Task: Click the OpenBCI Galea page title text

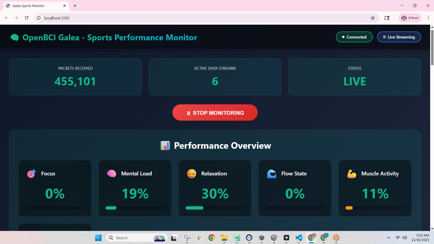Action: coord(110,37)
